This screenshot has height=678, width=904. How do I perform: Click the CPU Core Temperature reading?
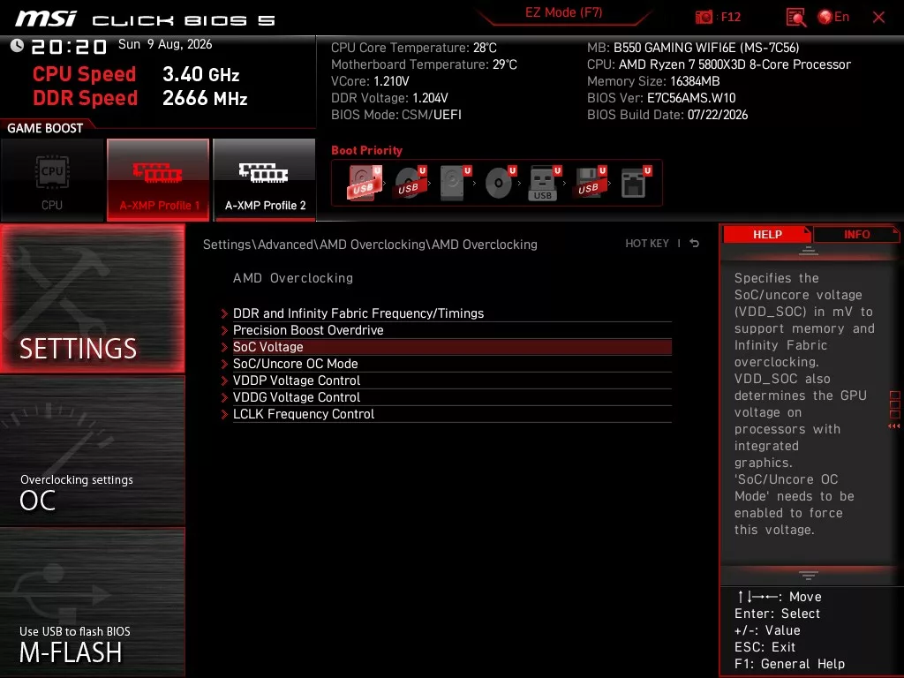tap(414, 48)
